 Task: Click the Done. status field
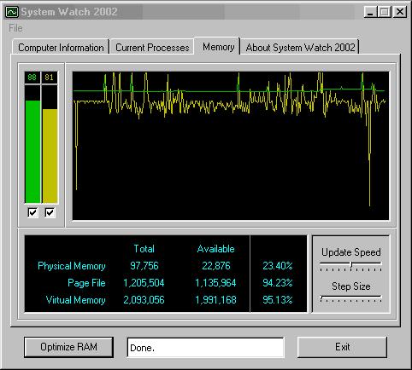pyautogui.click(x=206, y=347)
